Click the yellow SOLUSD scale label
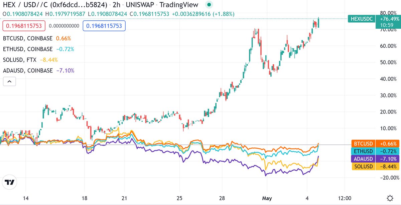 pos(363,166)
